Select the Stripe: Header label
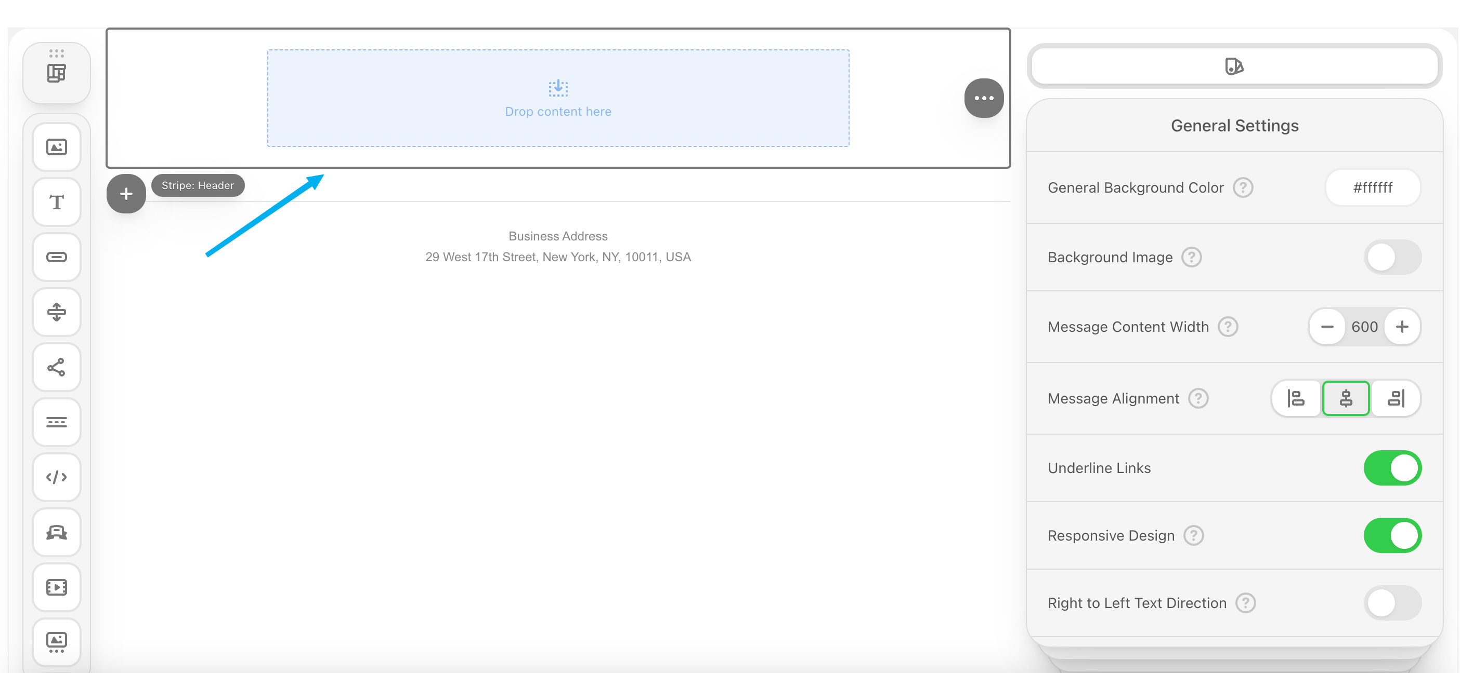 198,186
